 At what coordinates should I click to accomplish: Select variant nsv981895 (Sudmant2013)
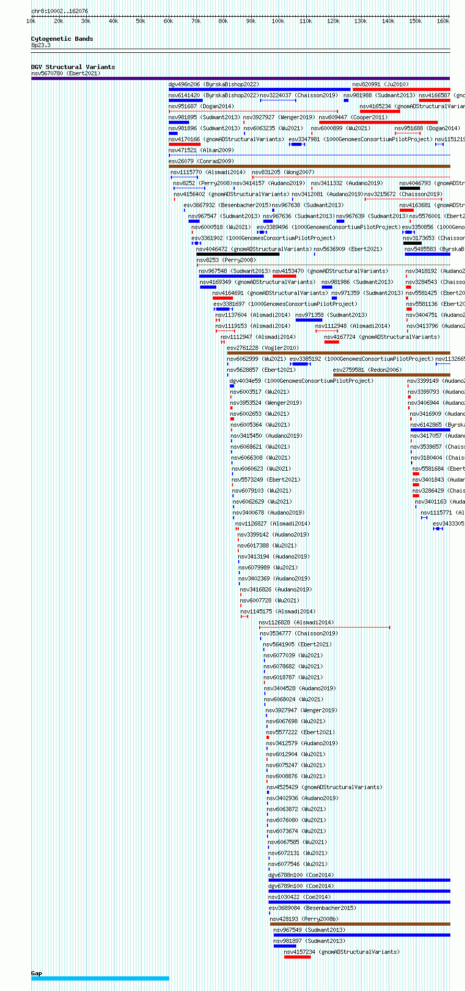point(204,117)
